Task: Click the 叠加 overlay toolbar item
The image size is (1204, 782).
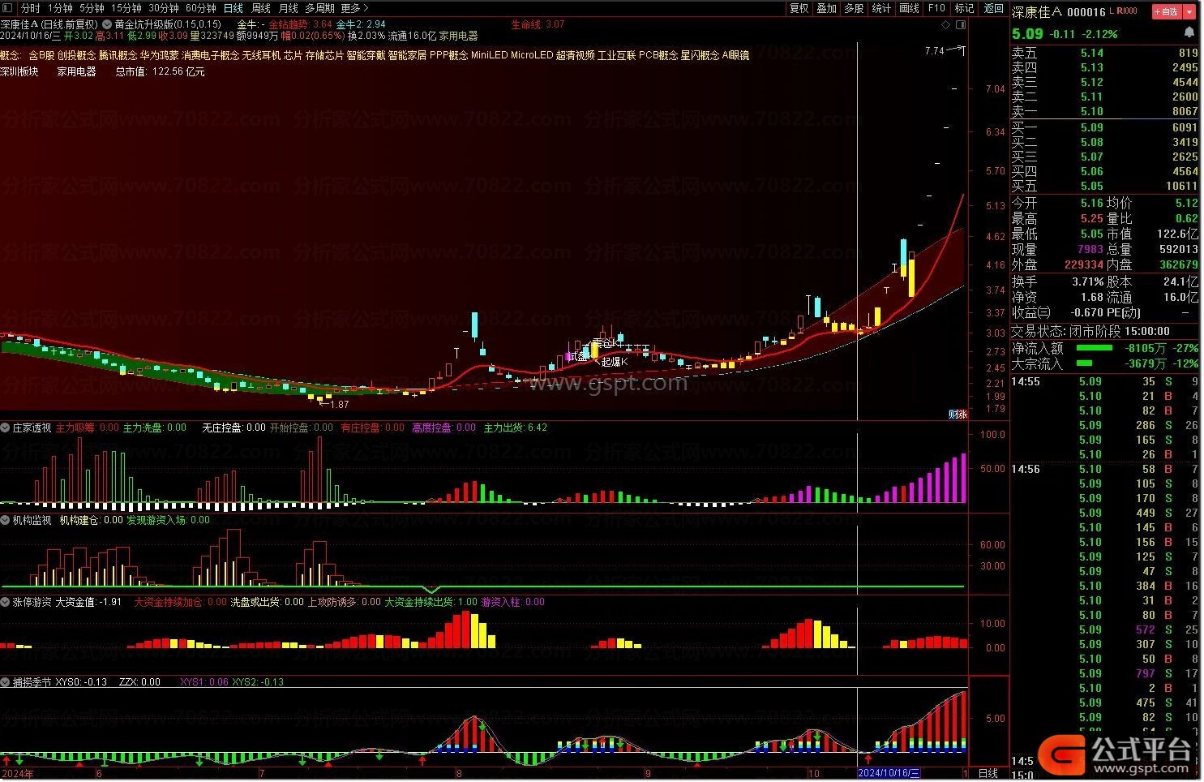Action: point(827,8)
